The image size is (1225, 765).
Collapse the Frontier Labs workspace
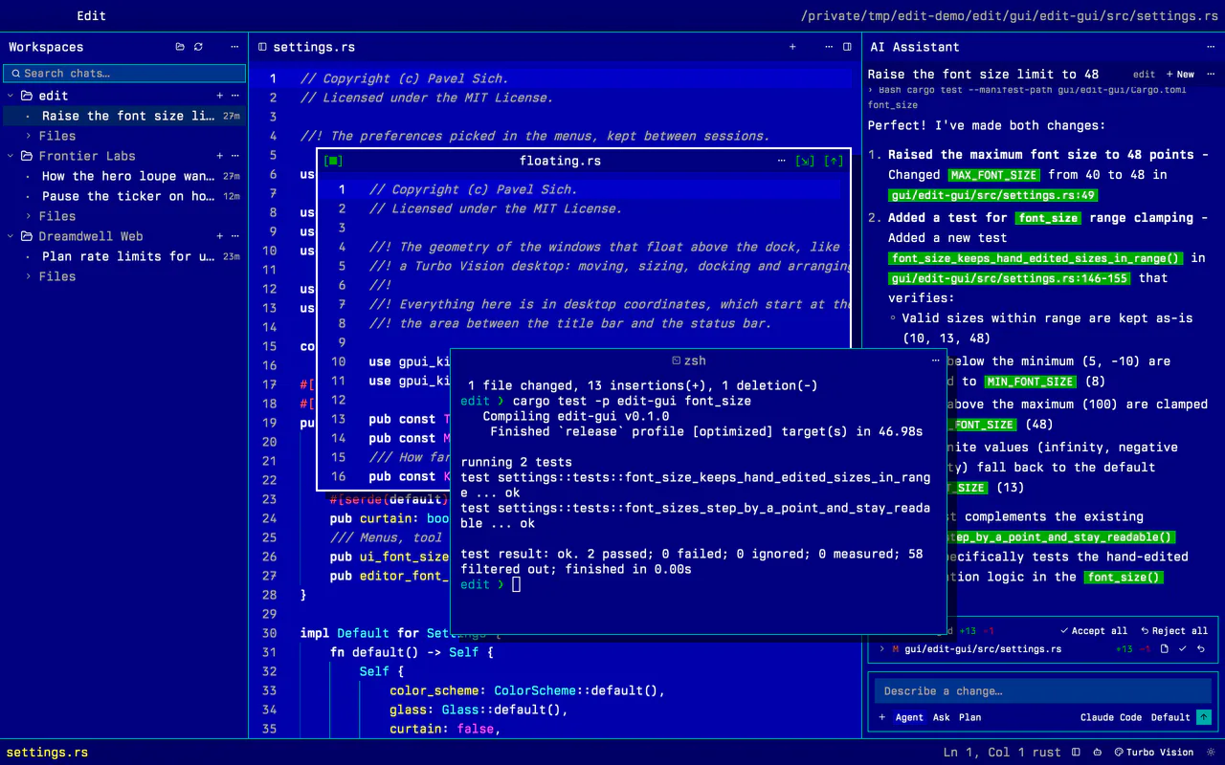(11, 156)
